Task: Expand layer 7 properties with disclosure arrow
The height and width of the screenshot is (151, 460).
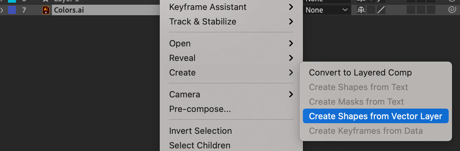Action: [x=2, y=10]
